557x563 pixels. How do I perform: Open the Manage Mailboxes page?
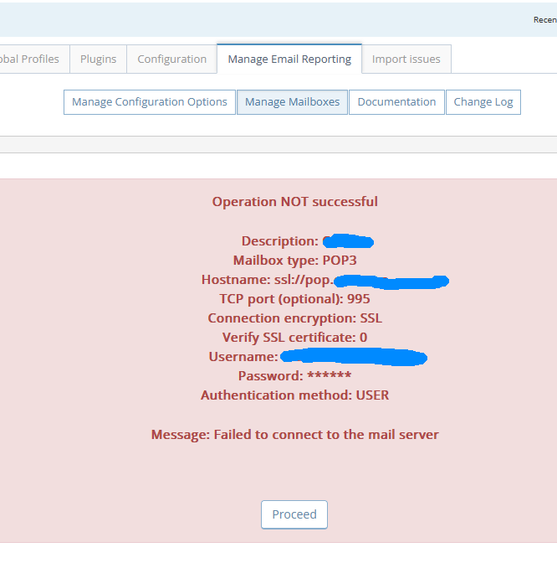pyautogui.click(x=293, y=102)
